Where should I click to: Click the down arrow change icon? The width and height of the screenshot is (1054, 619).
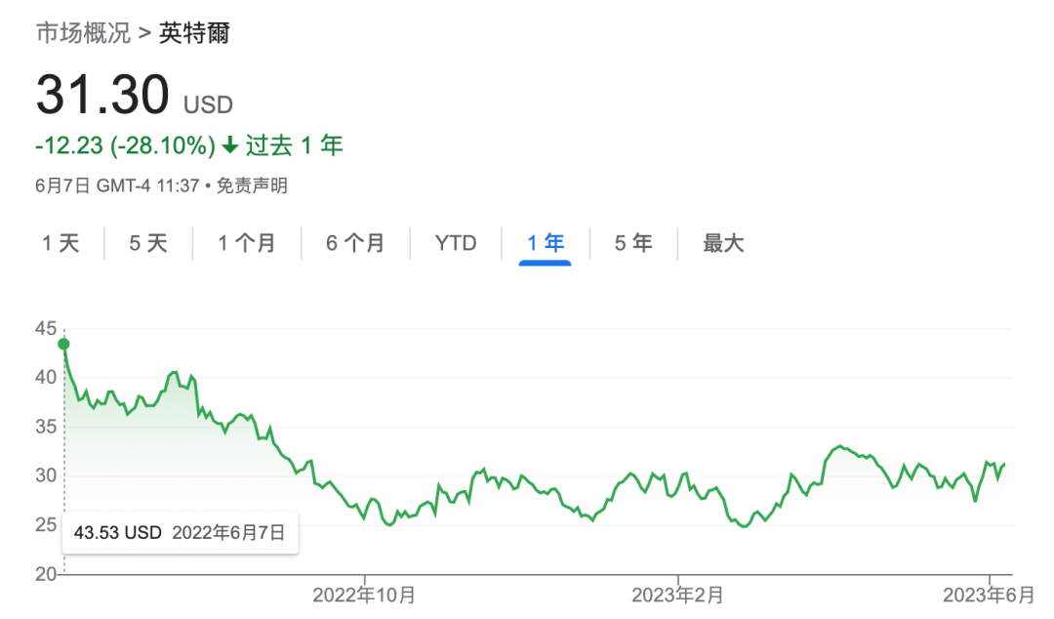point(230,145)
